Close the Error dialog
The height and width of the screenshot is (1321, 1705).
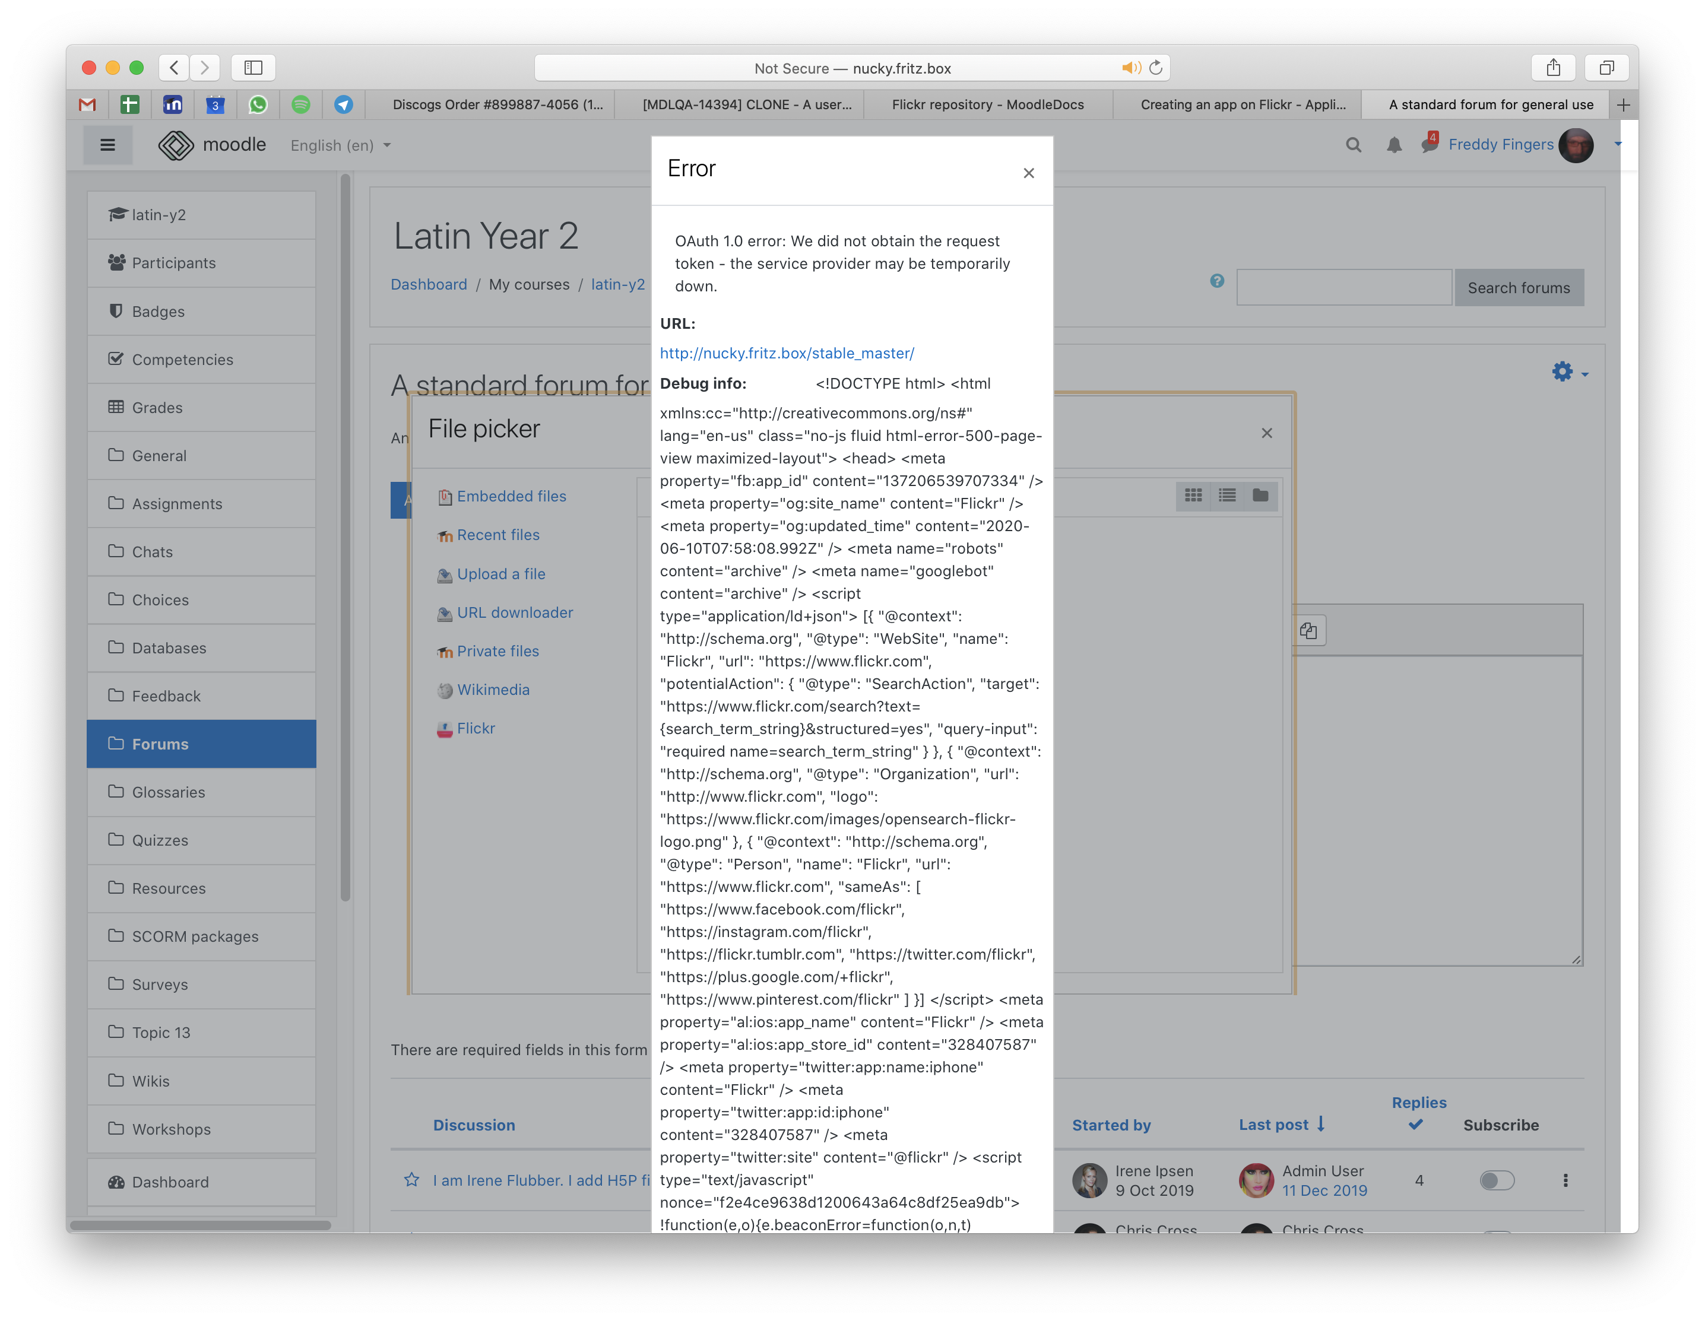(1029, 173)
